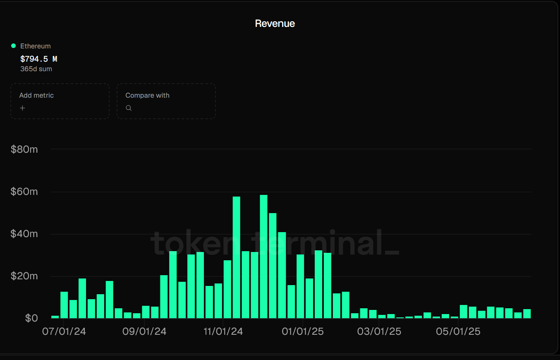The image size is (560, 360).
Task: Click the 07/01/24 date label
Action: (64, 332)
